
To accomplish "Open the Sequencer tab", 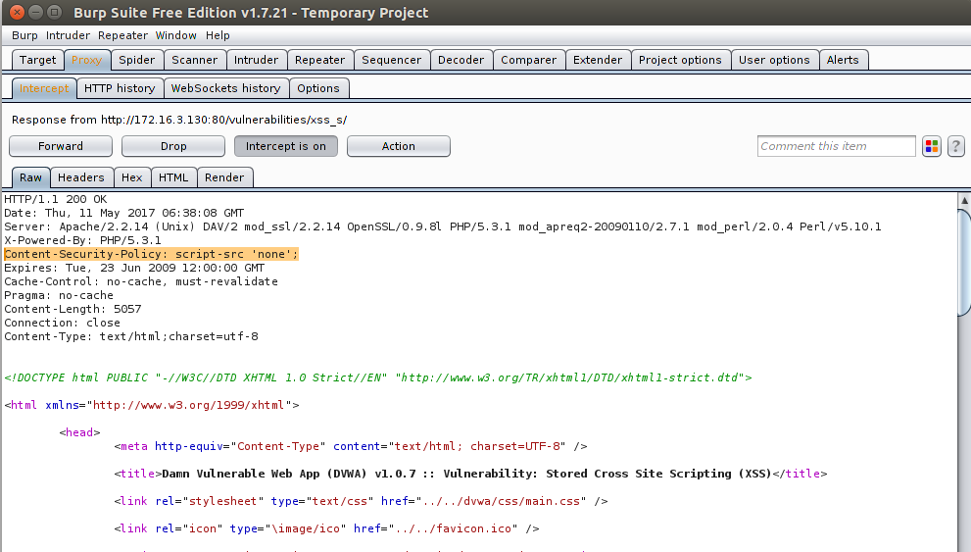I will [391, 60].
